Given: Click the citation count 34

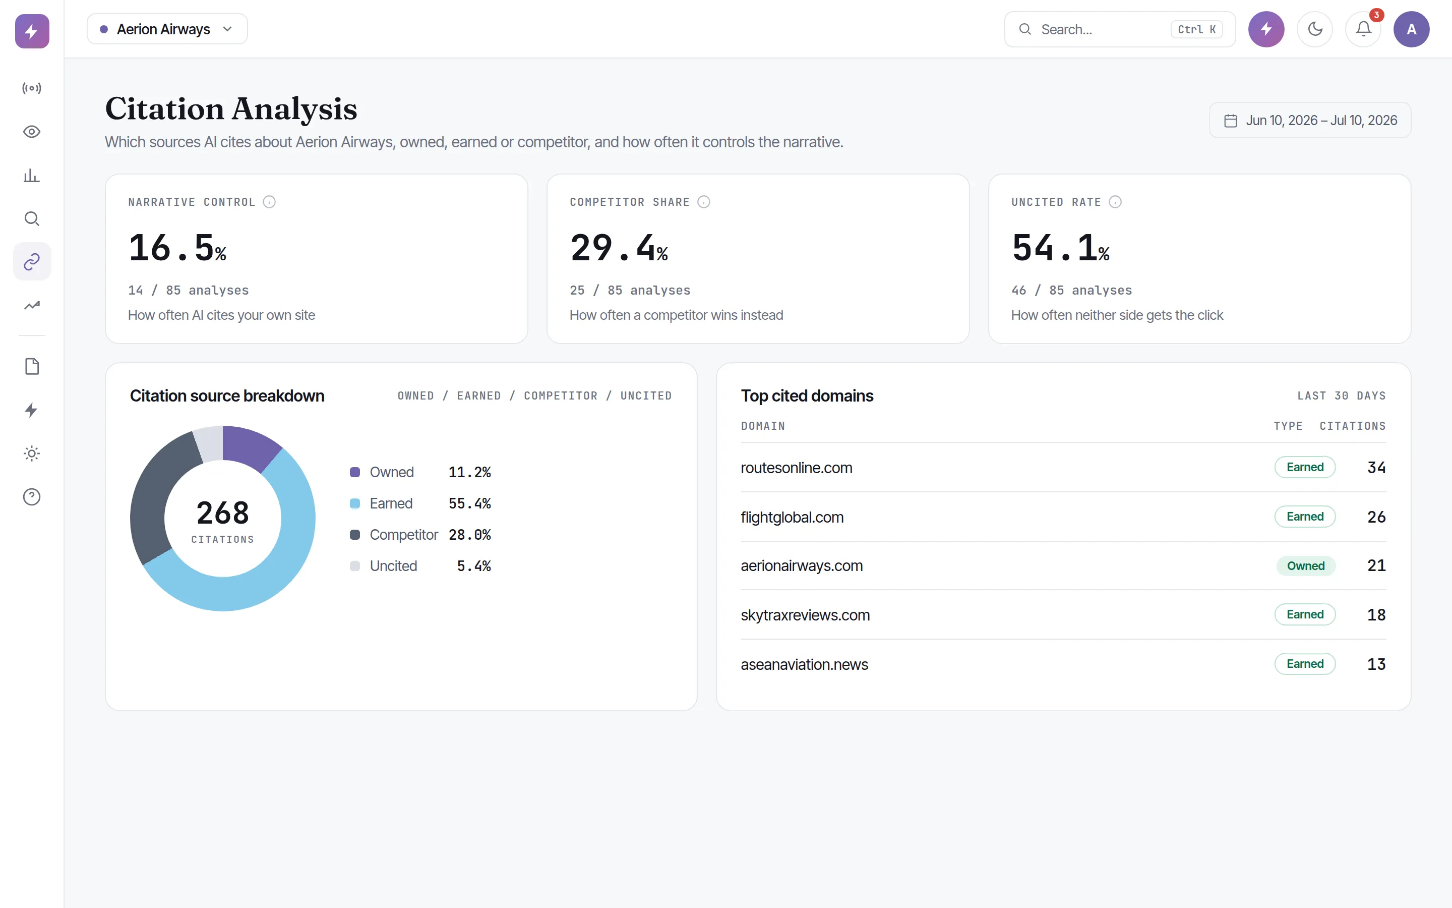Looking at the screenshot, I should 1376,467.
